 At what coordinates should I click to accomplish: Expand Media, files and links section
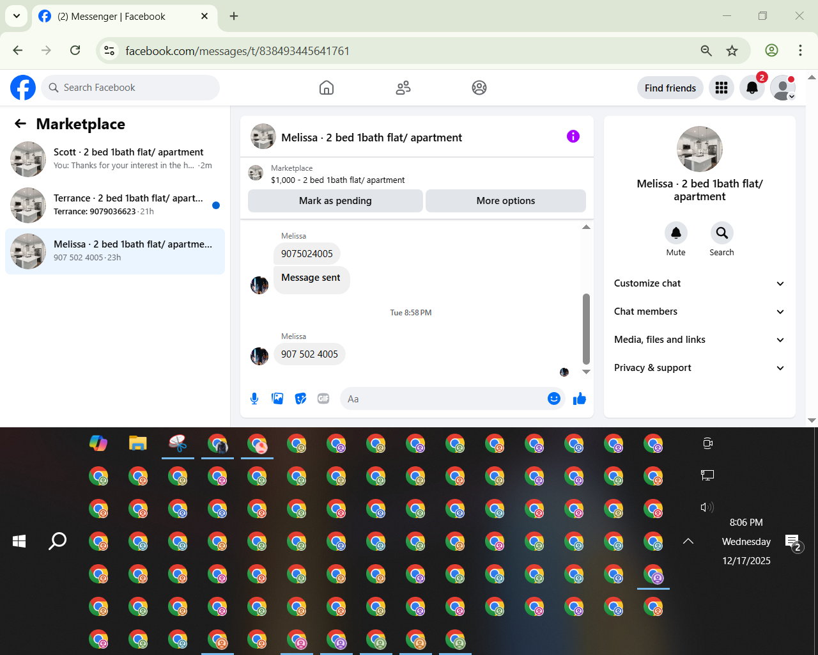pyautogui.click(x=699, y=340)
